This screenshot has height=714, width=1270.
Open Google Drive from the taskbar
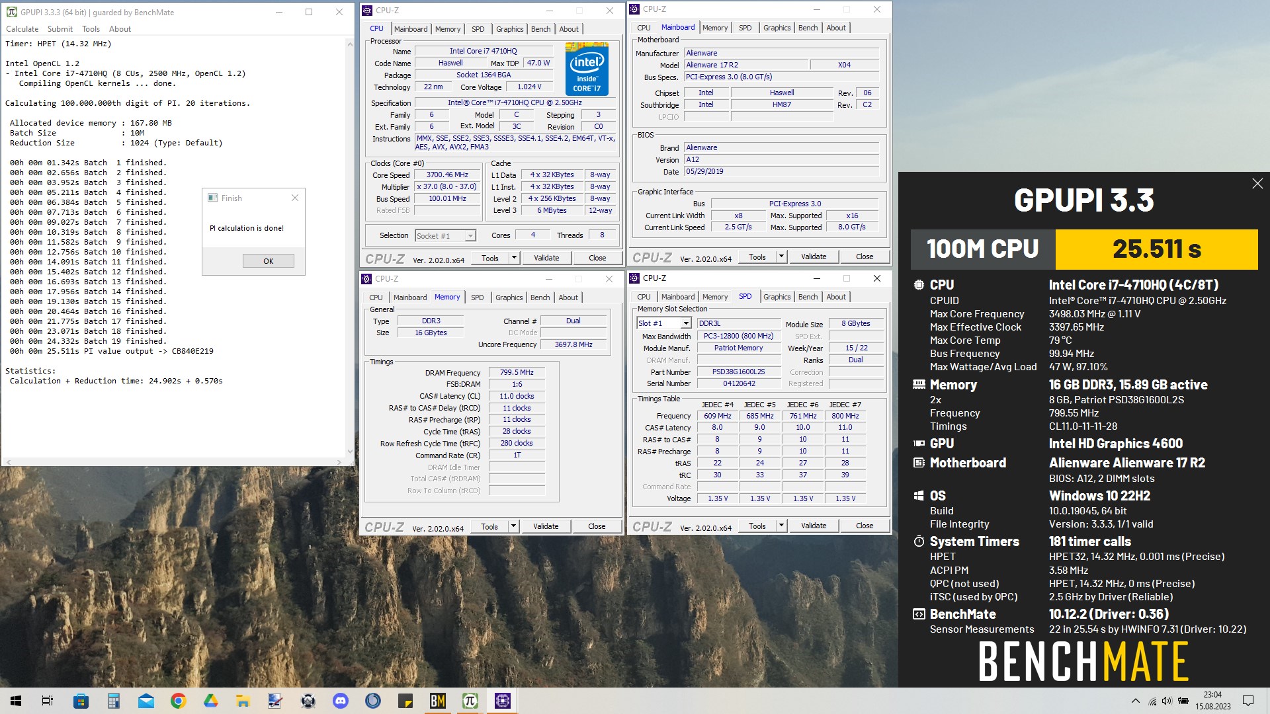[x=211, y=701]
